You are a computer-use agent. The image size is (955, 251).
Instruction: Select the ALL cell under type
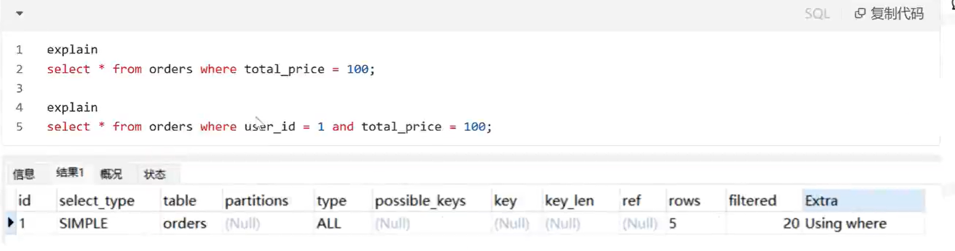(x=328, y=223)
